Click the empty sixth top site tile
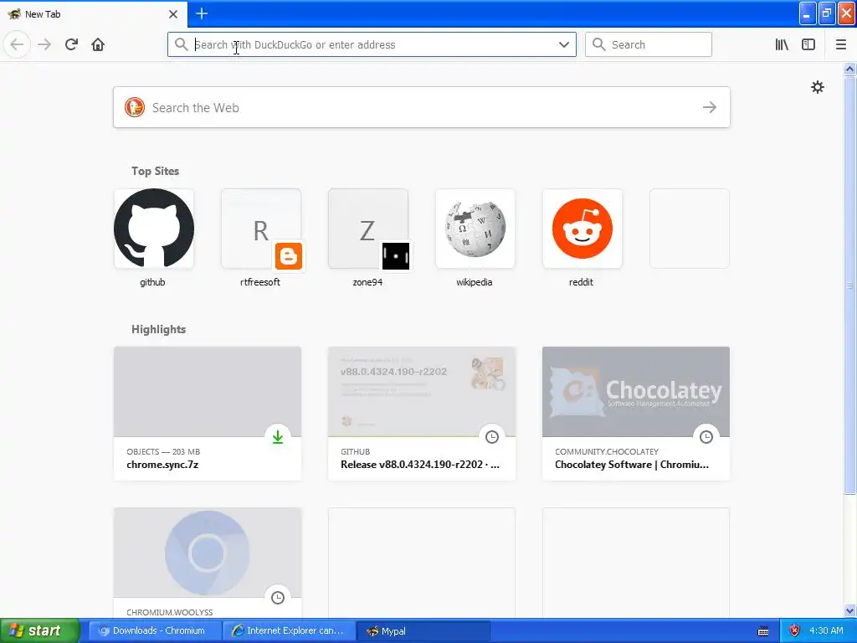This screenshot has width=857, height=643. (690, 229)
